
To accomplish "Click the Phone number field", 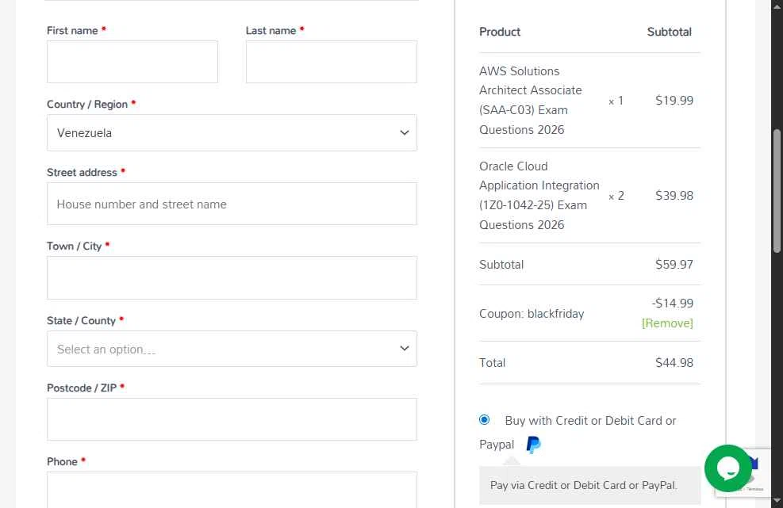I will point(232,490).
